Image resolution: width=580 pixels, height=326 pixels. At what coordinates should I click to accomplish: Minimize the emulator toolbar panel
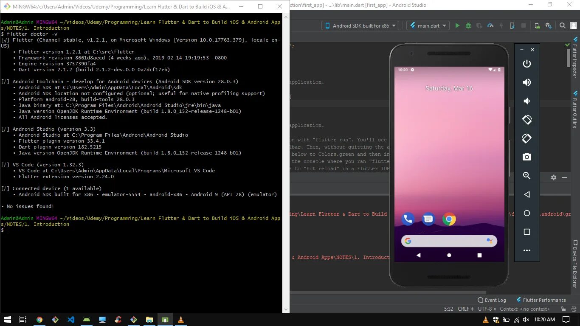[x=522, y=50]
